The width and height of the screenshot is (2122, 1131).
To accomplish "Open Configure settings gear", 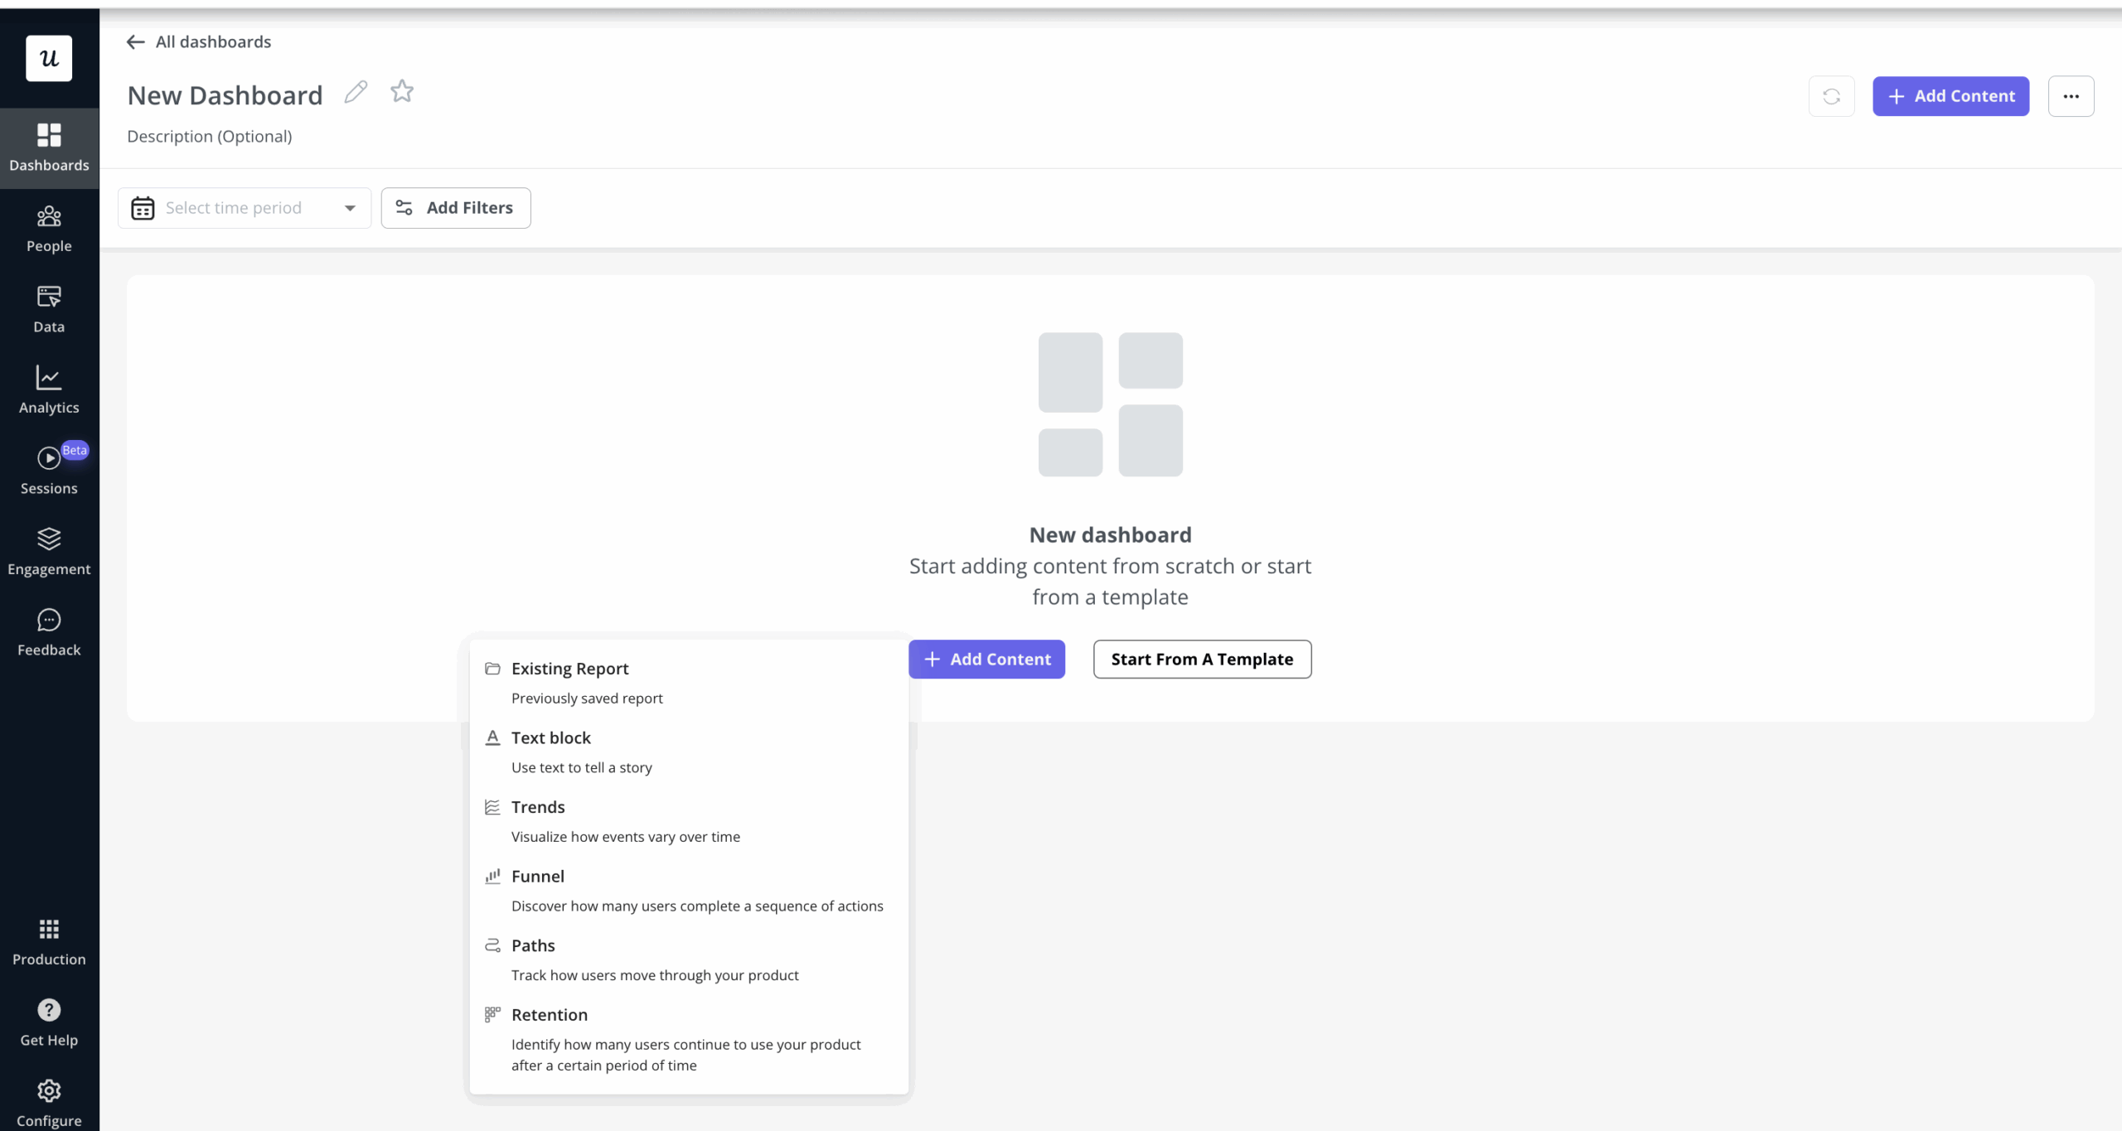I will click(x=49, y=1103).
